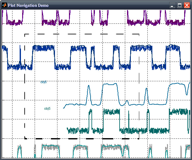Click the Plot Navigation Demo title text
The width and height of the screenshot is (192, 160).
(28, 5)
